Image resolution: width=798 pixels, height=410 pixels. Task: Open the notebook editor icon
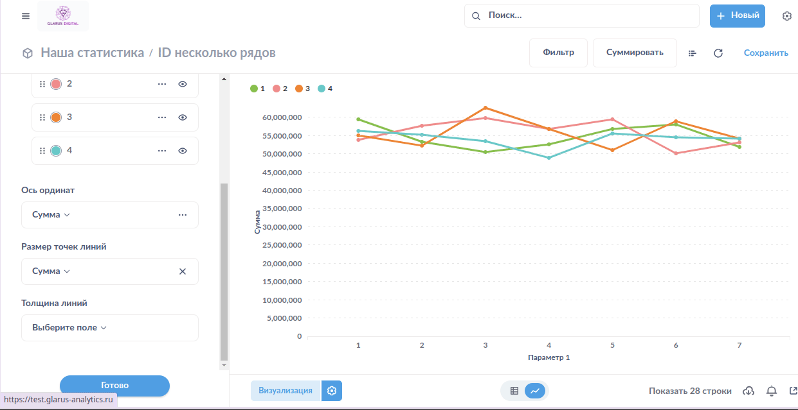coord(693,53)
